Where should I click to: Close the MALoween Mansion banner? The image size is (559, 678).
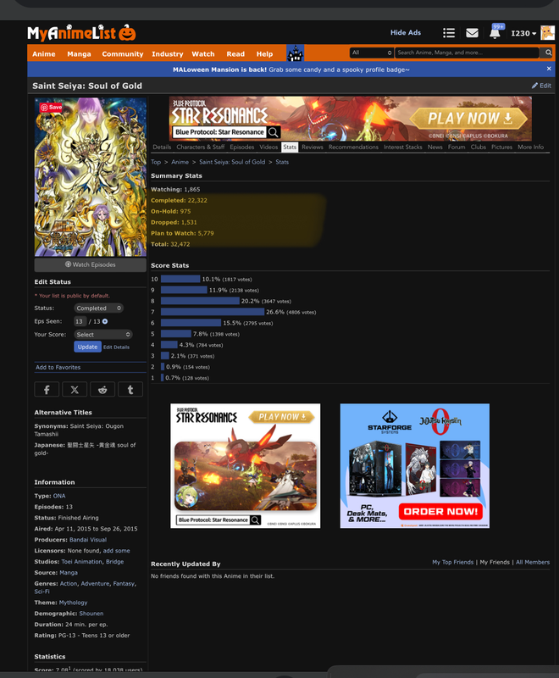pyautogui.click(x=549, y=69)
